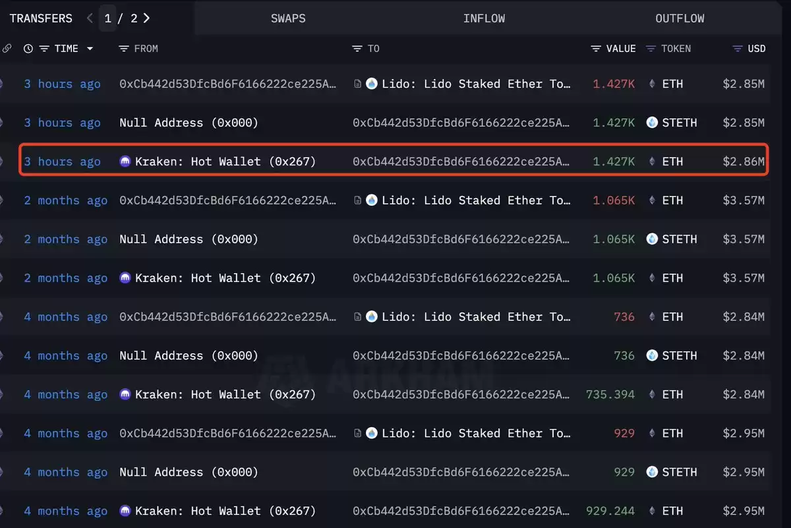Viewport: 791px width, 528px height.
Task: Open recipient 0xCb442d53... in the 735.394 row
Action: coord(461,395)
